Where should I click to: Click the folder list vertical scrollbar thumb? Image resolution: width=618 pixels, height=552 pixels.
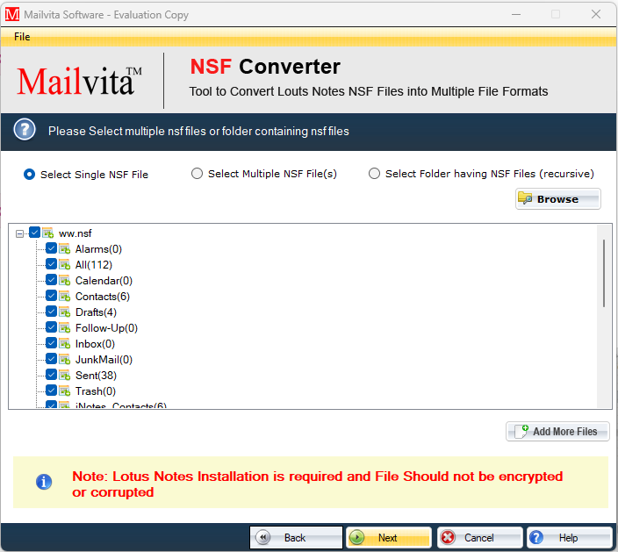[603, 273]
